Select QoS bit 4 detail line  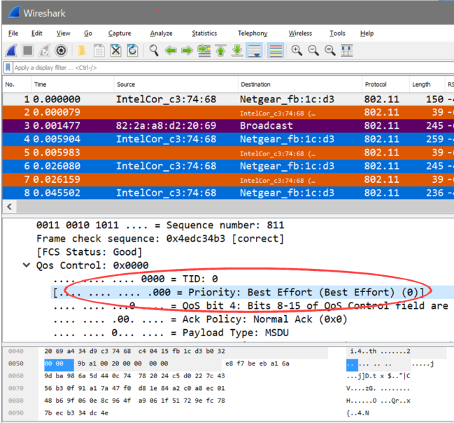[x=250, y=306]
